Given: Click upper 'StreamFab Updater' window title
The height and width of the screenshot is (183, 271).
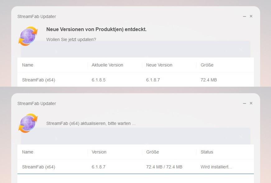Looking at the screenshot, I should pos(37,16).
